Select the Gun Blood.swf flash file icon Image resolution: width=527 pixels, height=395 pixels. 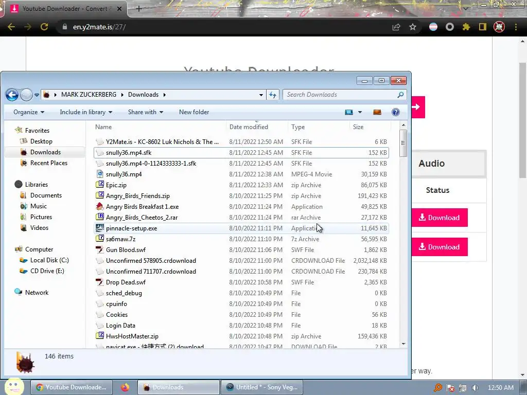click(99, 249)
